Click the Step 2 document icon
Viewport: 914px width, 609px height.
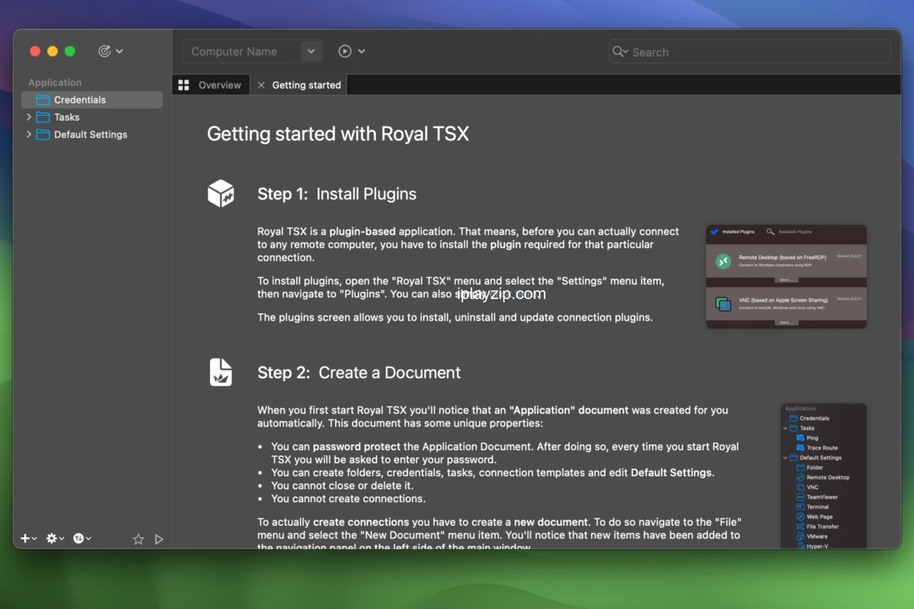click(221, 372)
